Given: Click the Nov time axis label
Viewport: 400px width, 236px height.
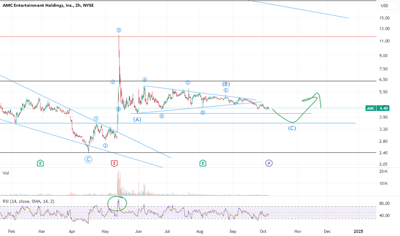Looking at the screenshot, I should pos(298,231).
